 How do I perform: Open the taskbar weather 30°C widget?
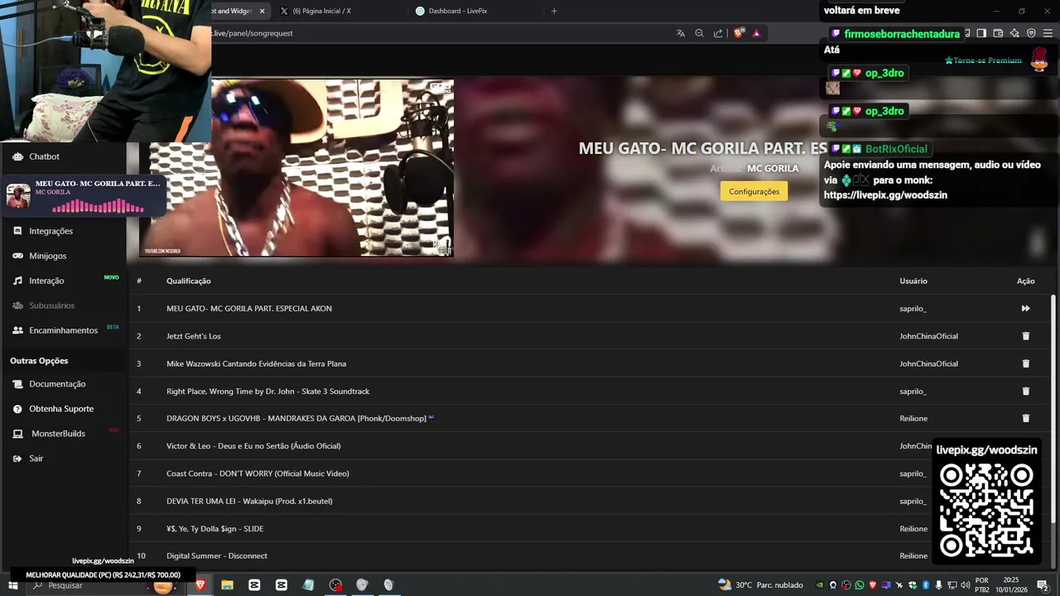pos(760,585)
